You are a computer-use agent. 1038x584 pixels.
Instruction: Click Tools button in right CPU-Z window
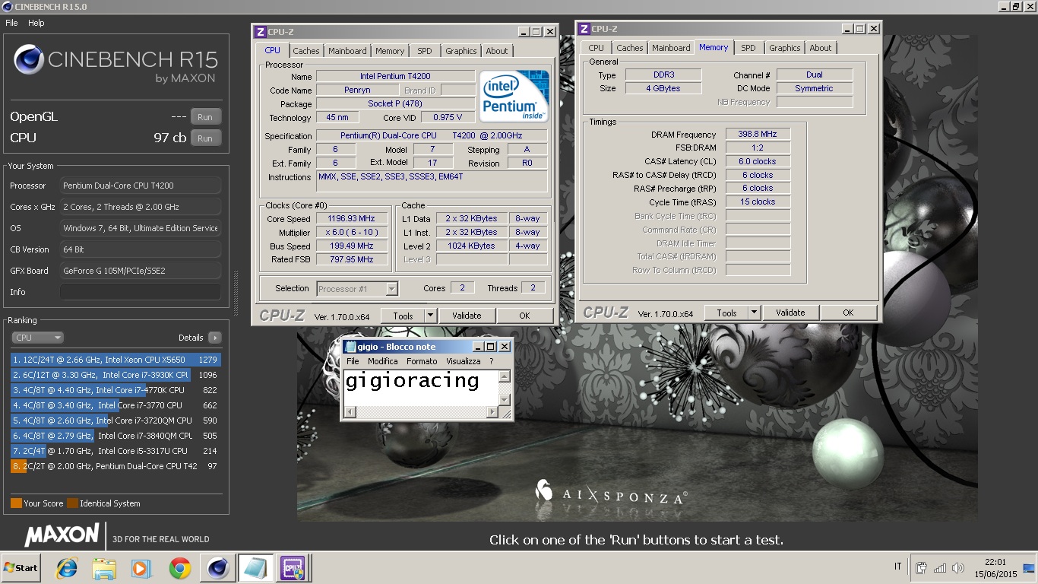click(726, 313)
